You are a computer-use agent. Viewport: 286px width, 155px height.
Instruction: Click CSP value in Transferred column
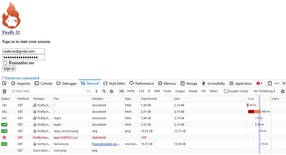click(144, 137)
